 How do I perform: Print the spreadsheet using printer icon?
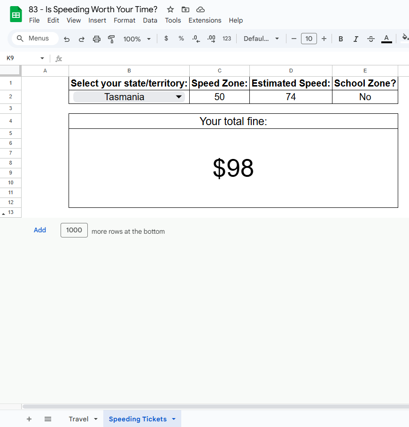97,39
